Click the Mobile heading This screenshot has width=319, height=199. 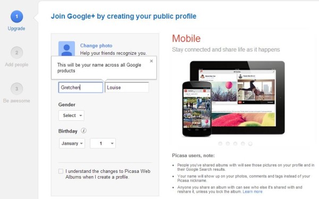187,38
